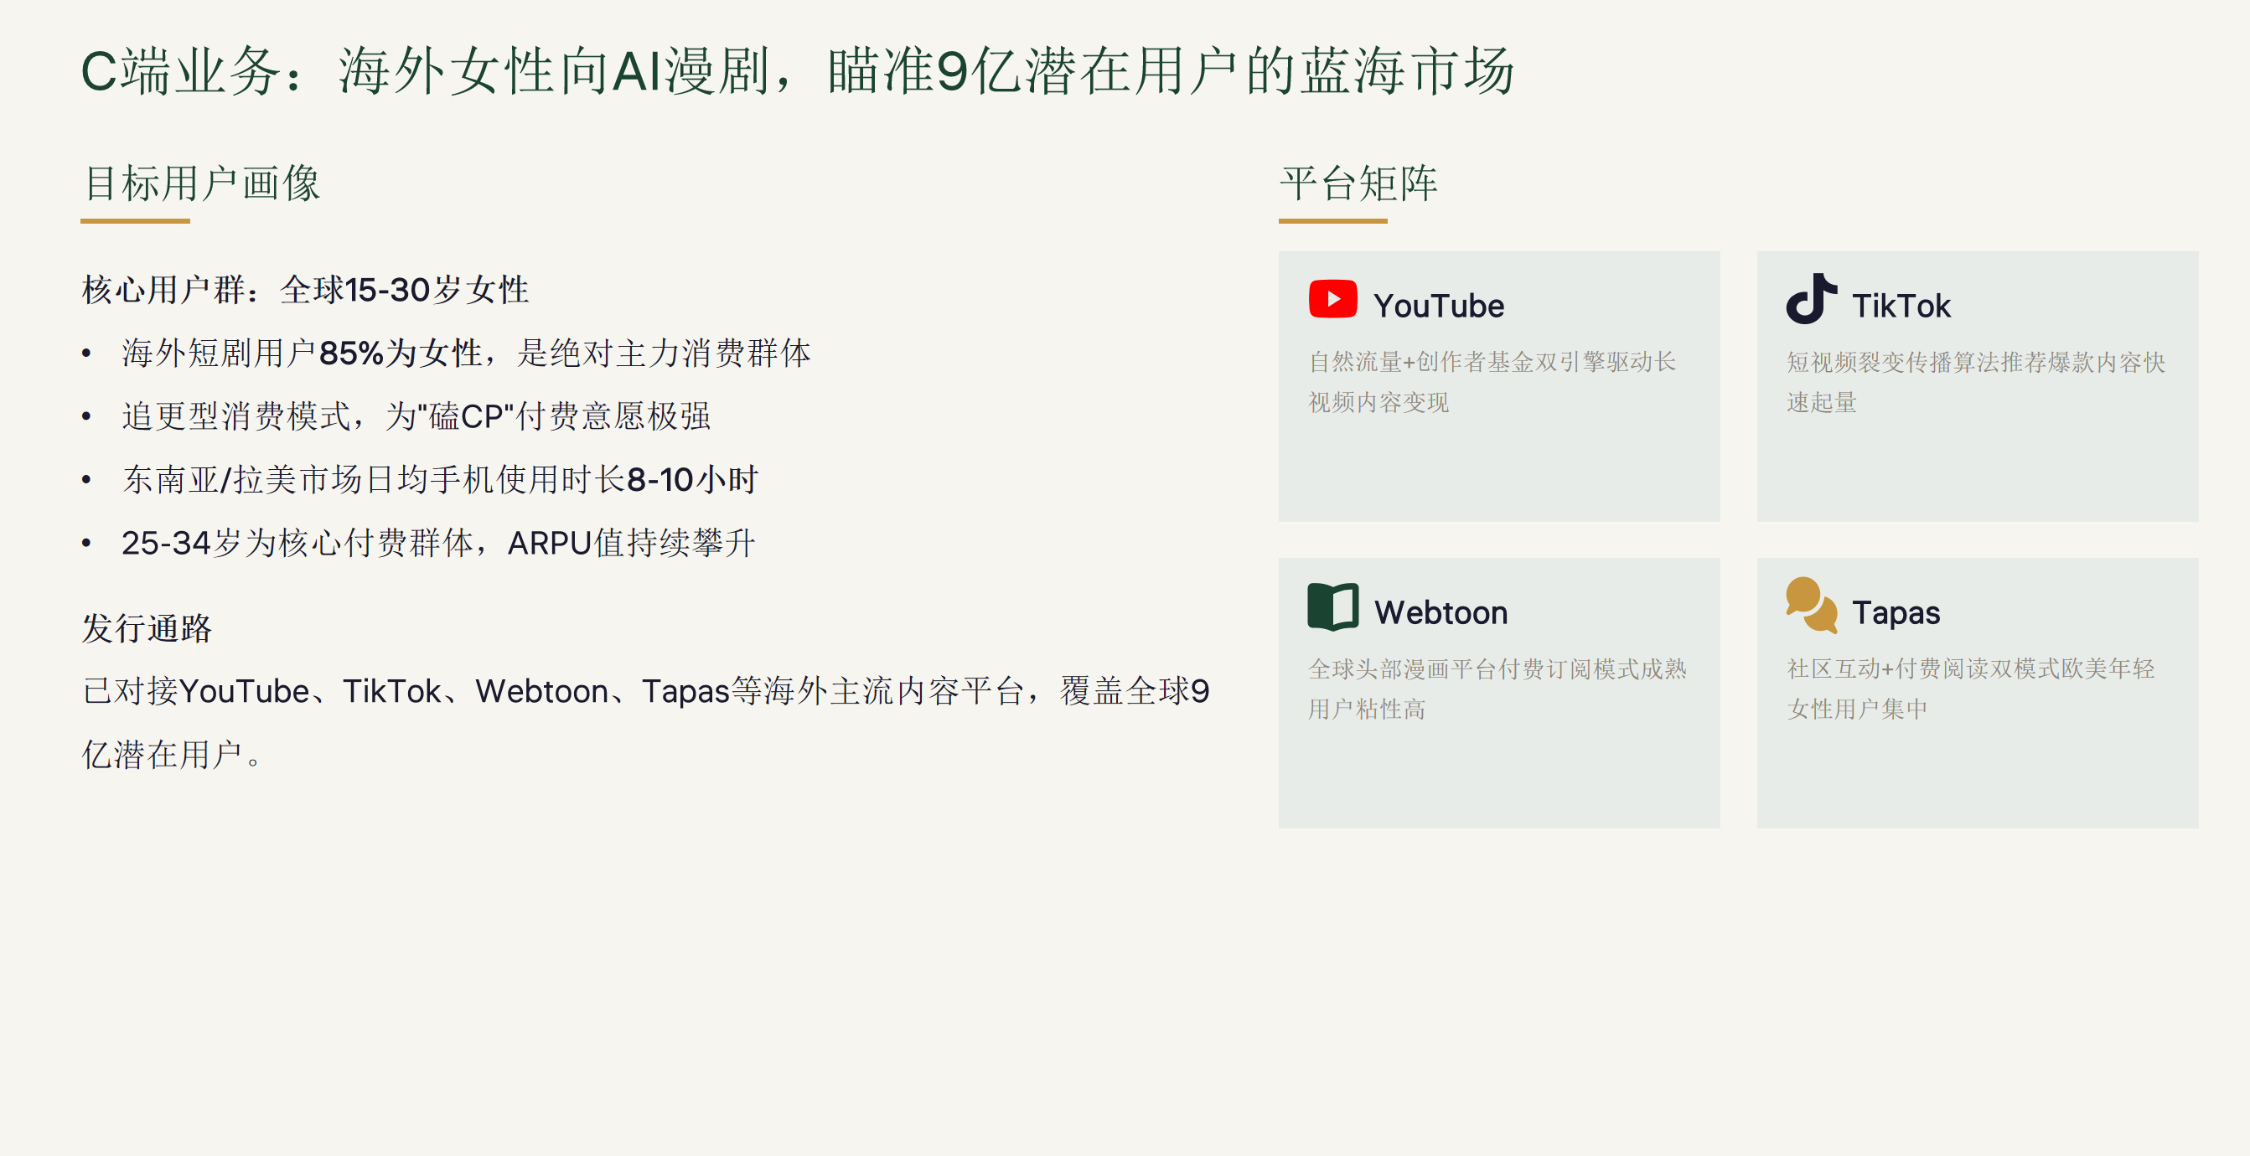The height and width of the screenshot is (1156, 2250).
Task: Click the '平台矩阵' section heading
Action: (1358, 183)
